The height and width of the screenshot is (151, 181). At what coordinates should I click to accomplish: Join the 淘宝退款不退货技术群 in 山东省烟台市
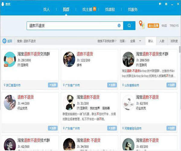[171, 85]
